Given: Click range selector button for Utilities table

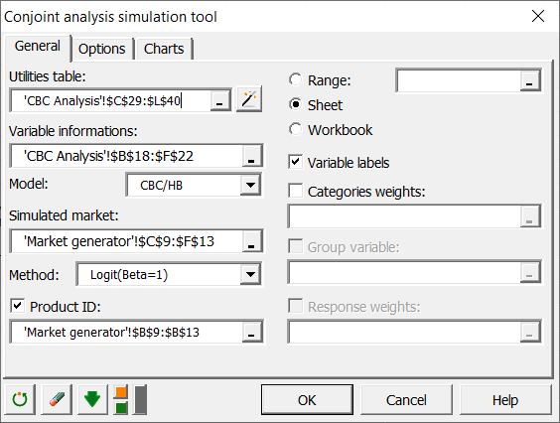Looking at the screenshot, I should click(x=220, y=100).
